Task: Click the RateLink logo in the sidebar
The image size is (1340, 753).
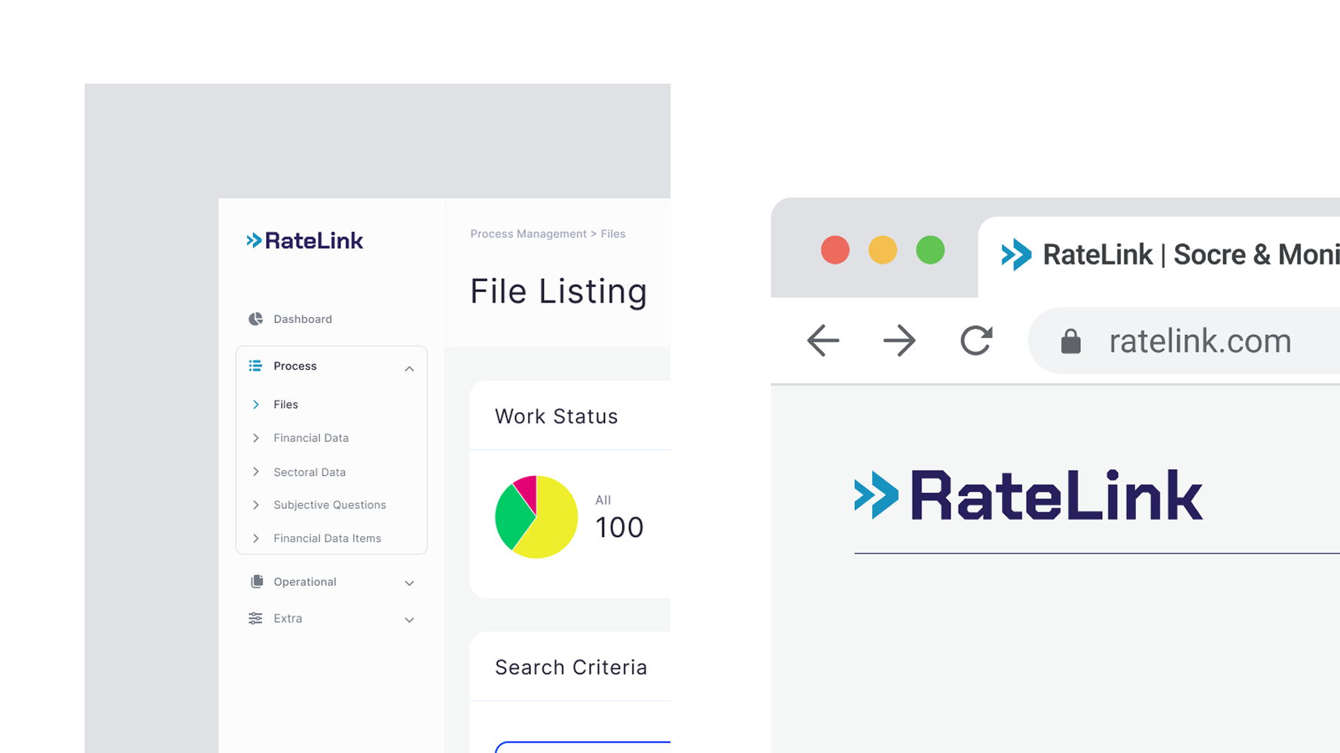Action: tap(304, 240)
